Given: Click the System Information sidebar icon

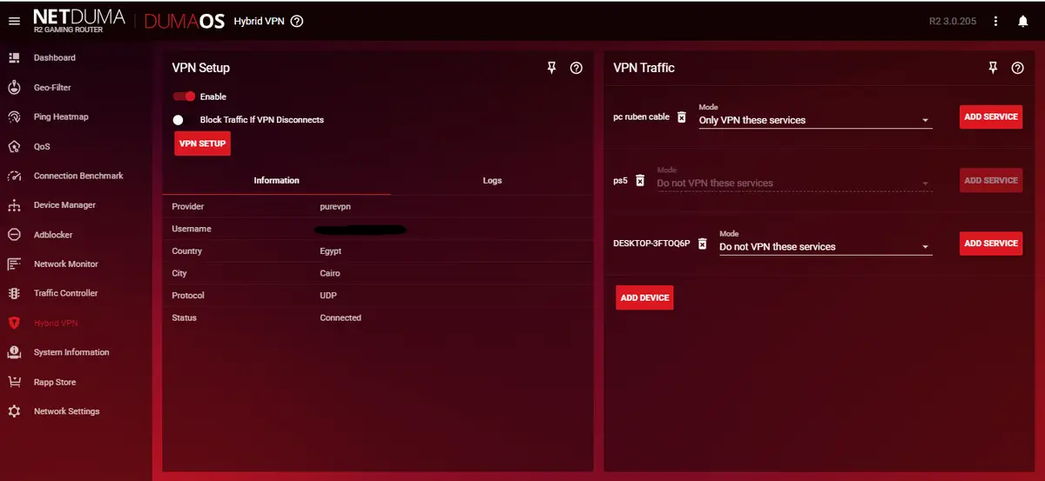Looking at the screenshot, I should coord(14,352).
